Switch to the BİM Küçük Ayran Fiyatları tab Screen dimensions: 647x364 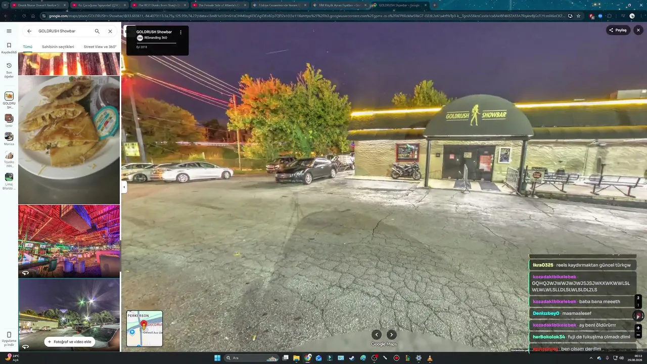coord(340,5)
